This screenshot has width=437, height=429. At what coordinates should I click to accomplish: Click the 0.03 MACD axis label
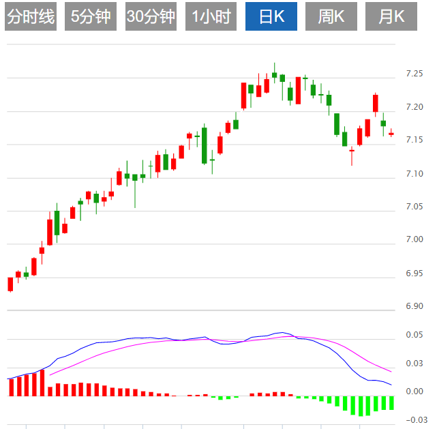[415, 364]
